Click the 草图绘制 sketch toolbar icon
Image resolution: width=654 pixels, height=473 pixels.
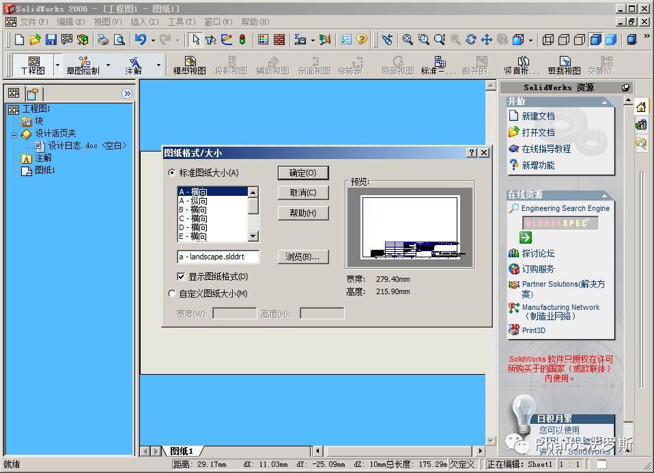coord(83,66)
